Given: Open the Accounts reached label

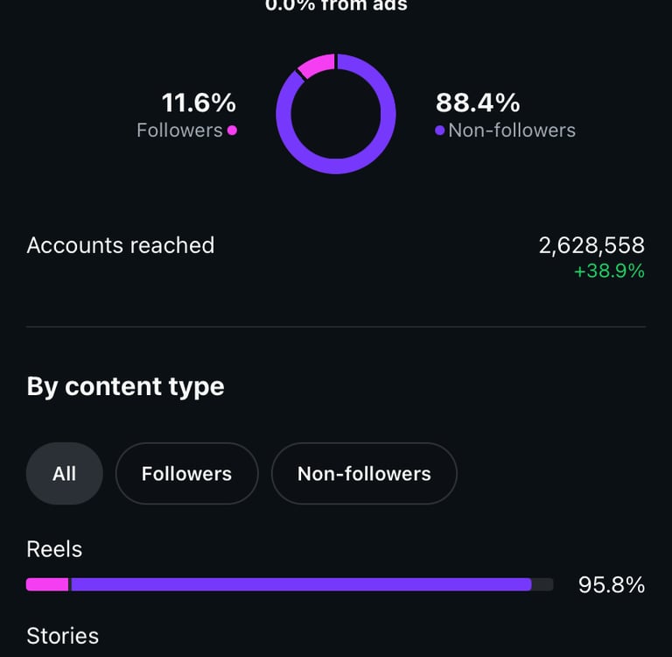Looking at the screenshot, I should click(121, 245).
